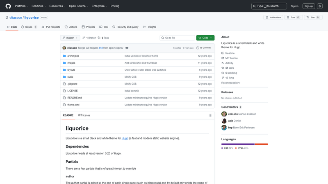Open the liquorice repository name link
The height and width of the screenshot is (184, 328).
pyautogui.click(x=32, y=18)
